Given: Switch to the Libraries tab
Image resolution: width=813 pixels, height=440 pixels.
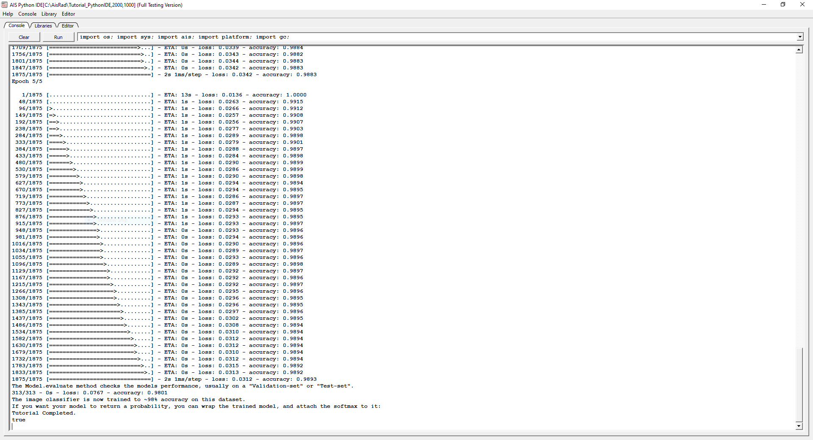Looking at the screenshot, I should tap(42, 26).
